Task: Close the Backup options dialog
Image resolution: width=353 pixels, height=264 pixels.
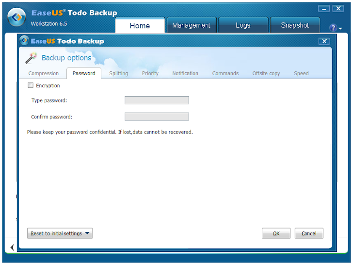Action: [324, 41]
